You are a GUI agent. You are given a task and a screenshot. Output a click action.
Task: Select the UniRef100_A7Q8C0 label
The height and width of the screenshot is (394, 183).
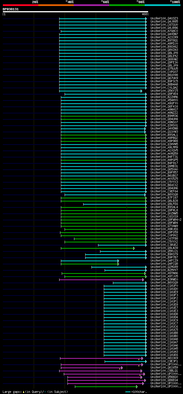pos(164,31)
